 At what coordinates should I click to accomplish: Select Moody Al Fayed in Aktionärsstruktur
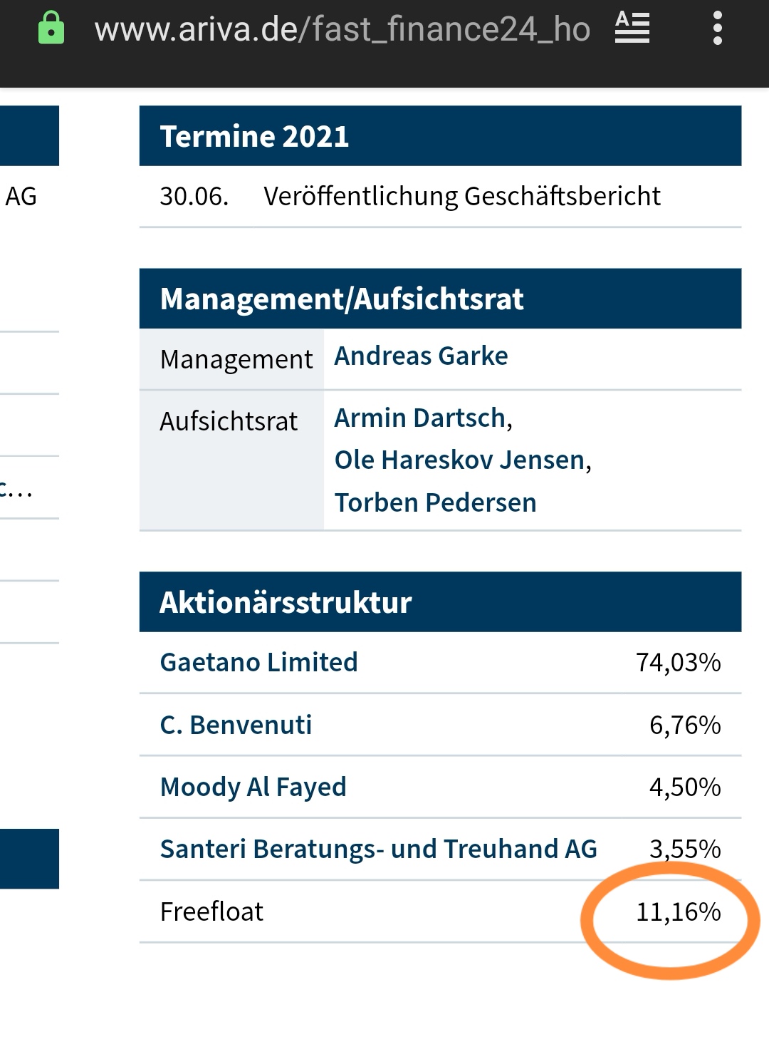[253, 787]
